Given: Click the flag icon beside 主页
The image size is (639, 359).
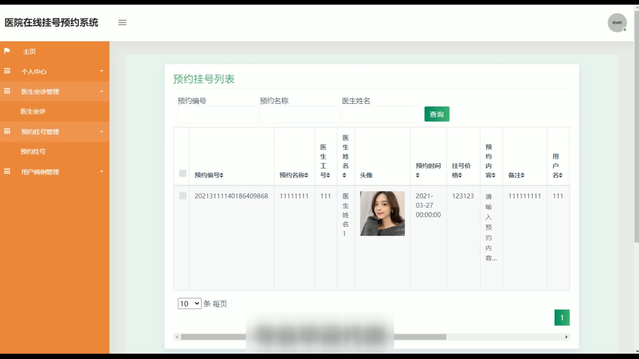Looking at the screenshot, I should click(7, 51).
